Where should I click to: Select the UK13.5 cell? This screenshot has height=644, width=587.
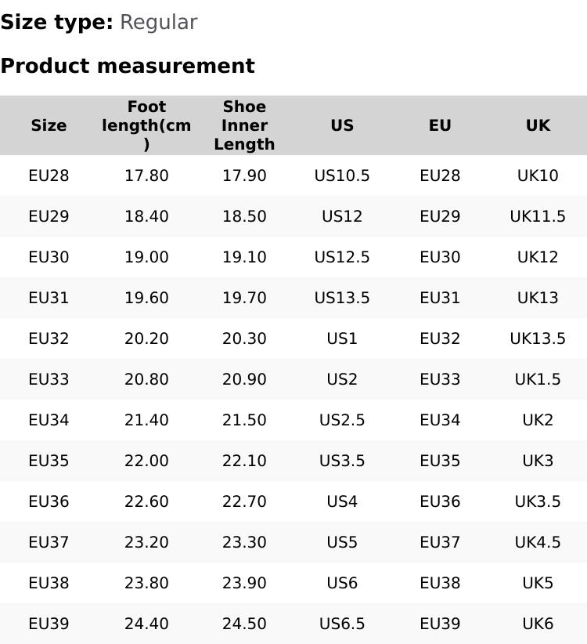pyautogui.click(x=538, y=338)
